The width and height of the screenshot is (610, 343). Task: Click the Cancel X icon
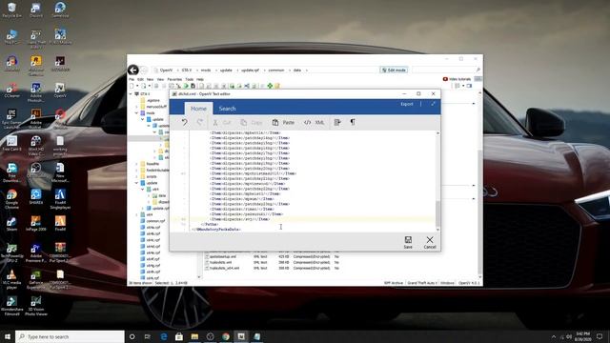[430, 239]
